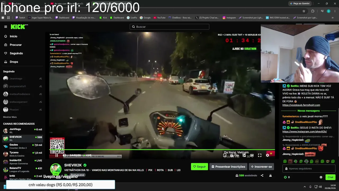Image resolution: width=339 pixels, height=191 pixels.
Task: Open Início in the sidebar
Action: click(x=13, y=36)
